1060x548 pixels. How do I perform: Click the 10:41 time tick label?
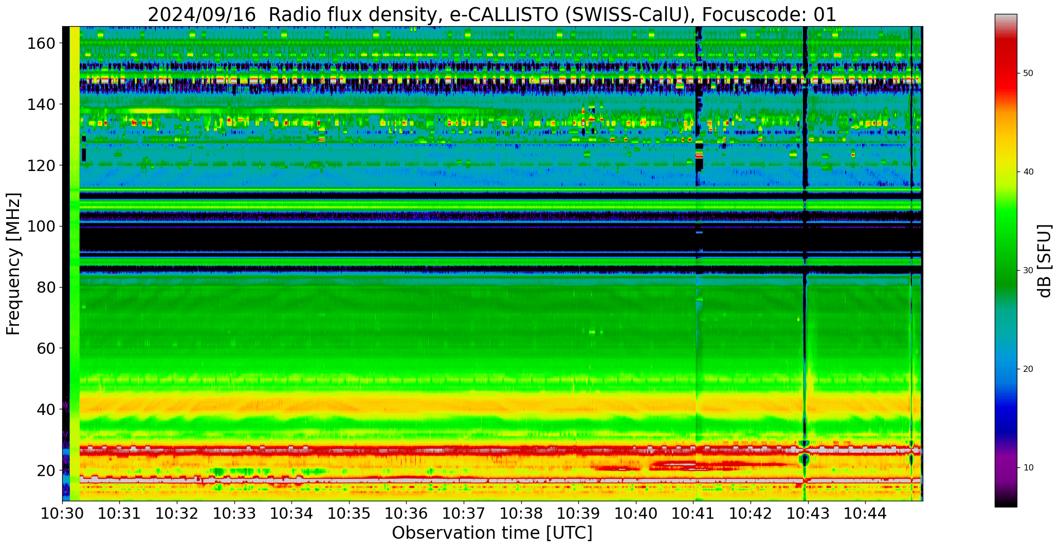coord(693,513)
